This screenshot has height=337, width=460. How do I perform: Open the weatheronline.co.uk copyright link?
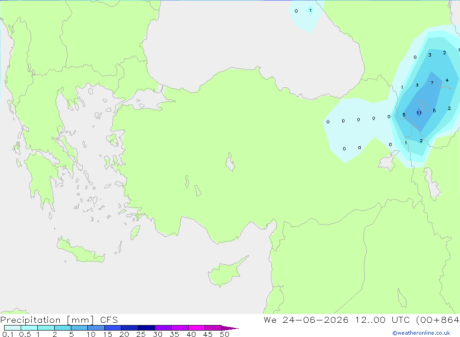421,333
